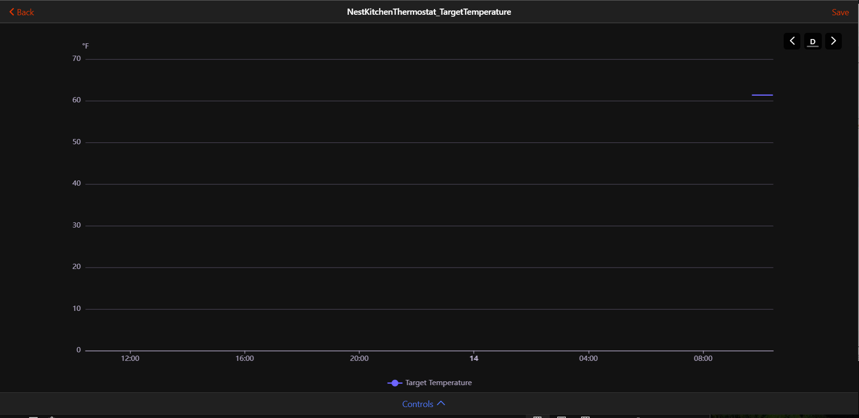Screen dimensions: 859x418
Task: Click the 12:00 time axis label
Action: tap(130, 358)
